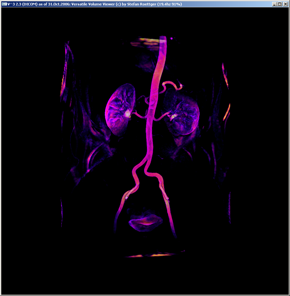Click the bladder structure near the bottom
290x296 pixels.
pos(145,222)
